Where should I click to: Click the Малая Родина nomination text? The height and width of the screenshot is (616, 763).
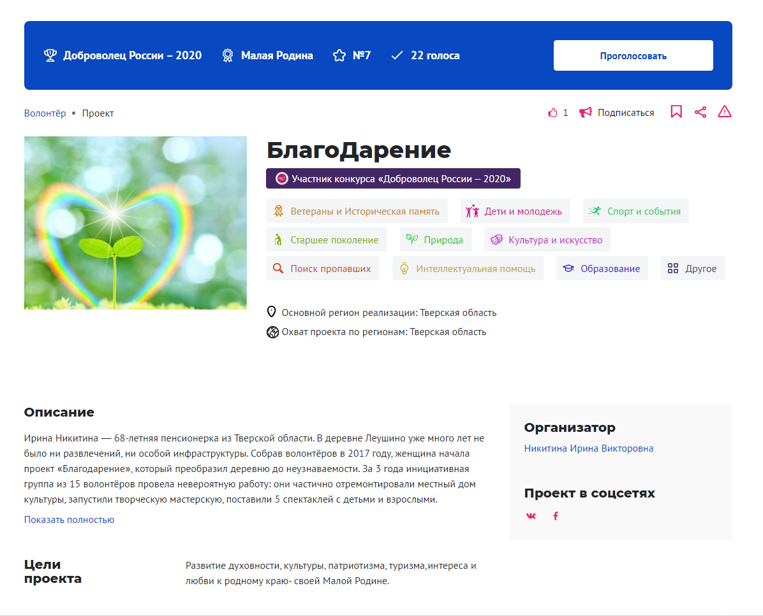click(277, 55)
